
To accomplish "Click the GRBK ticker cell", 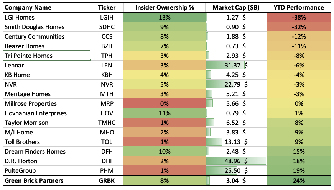I will coord(106,181).
